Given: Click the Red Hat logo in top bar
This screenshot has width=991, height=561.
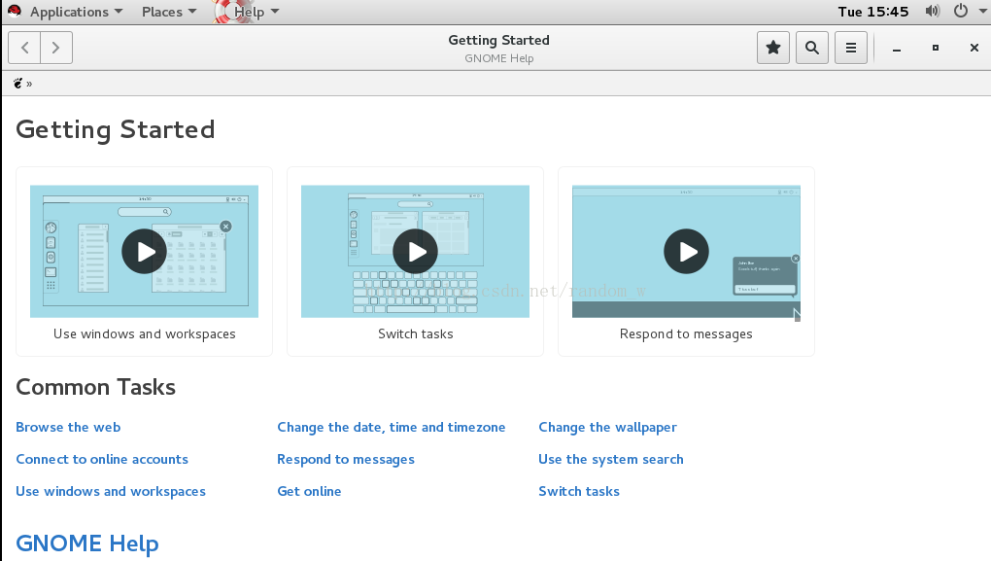Looking at the screenshot, I should click(x=15, y=11).
